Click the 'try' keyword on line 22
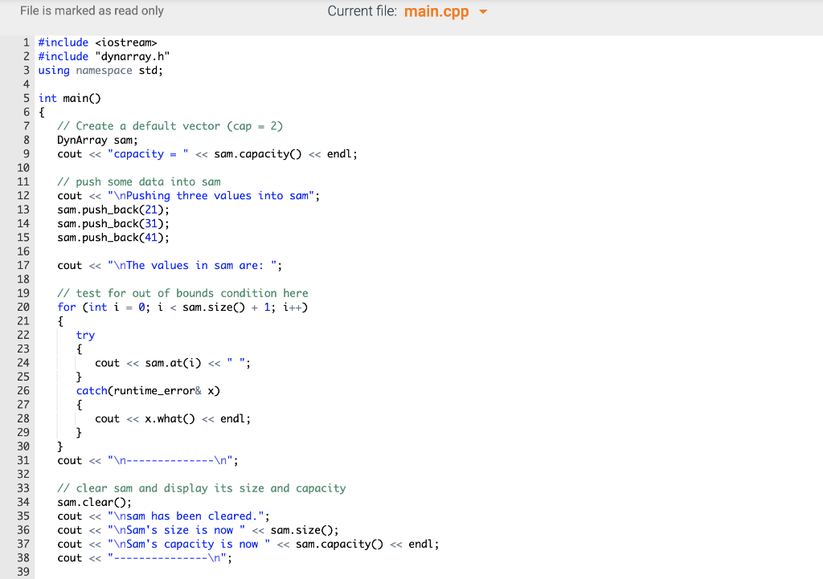The image size is (823, 579). (85, 335)
